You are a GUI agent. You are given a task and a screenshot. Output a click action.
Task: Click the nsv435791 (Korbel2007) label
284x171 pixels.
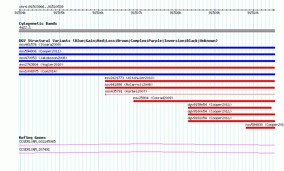click(126, 91)
